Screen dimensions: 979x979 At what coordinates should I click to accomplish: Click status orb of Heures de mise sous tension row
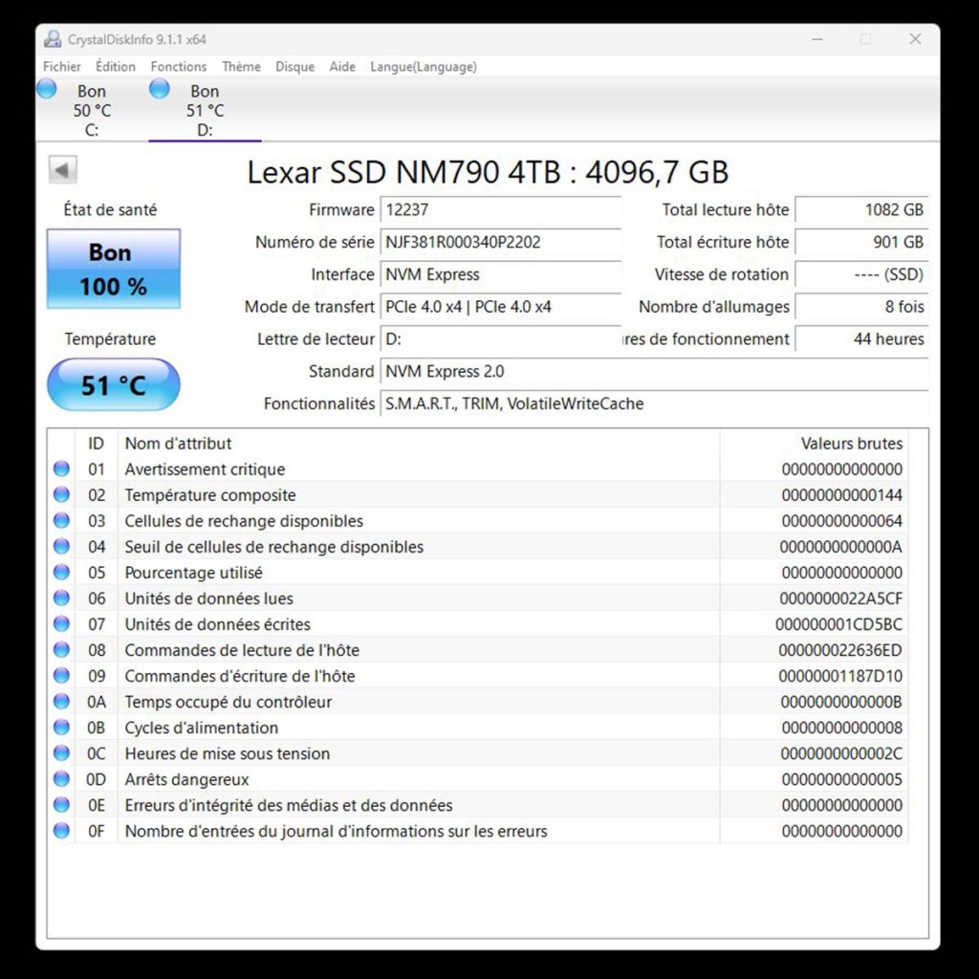(x=61, y=753)
